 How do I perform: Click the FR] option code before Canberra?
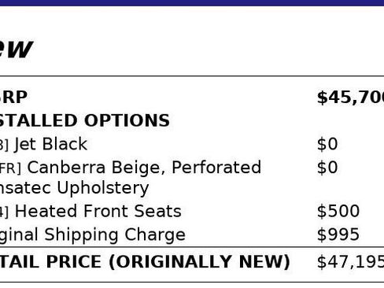click(x=10, y=168)
